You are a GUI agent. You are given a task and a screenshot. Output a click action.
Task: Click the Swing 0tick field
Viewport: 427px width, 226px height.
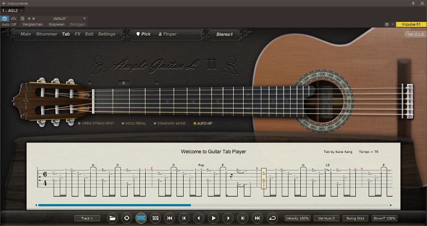(355, 218)
